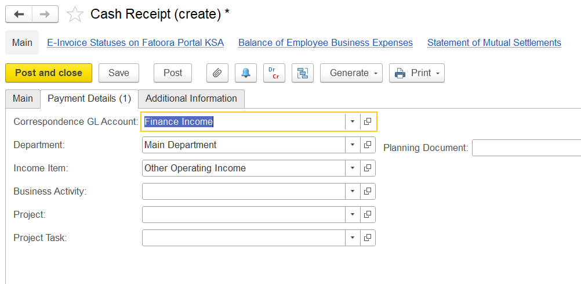Open the bell reminder icon
581x284 pixels.
[246, 73]
